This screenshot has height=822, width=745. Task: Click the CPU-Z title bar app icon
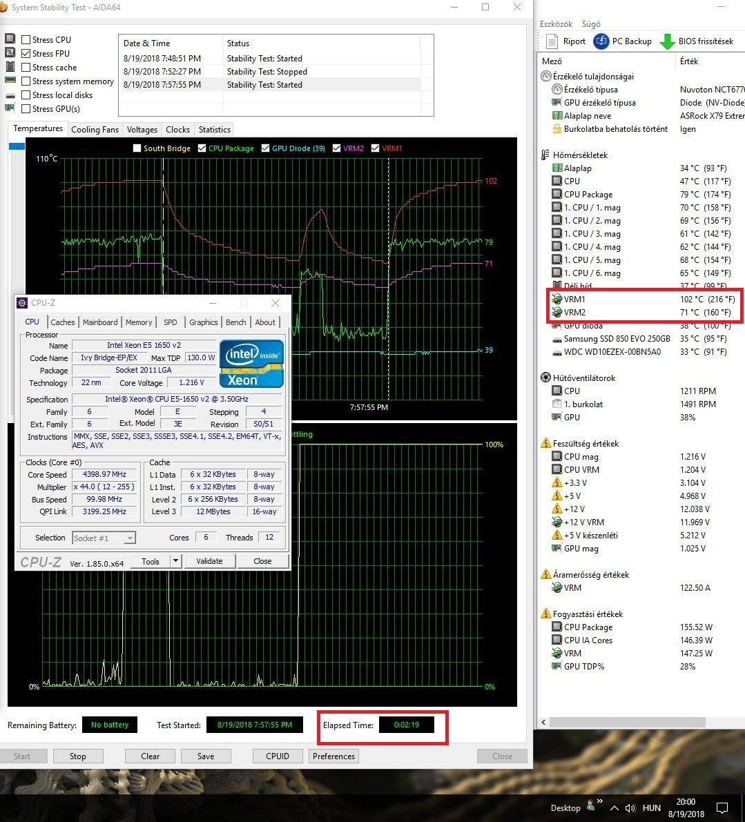[22, 302]
